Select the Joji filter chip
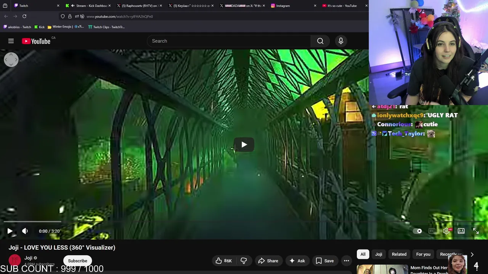Screen dimensions: 488x274 tap(379, 254)
